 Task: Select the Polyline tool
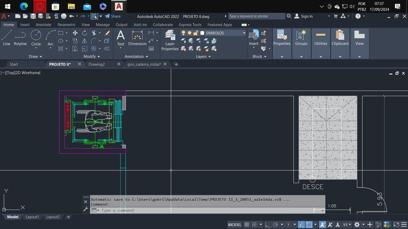click(x=20, y=37)
